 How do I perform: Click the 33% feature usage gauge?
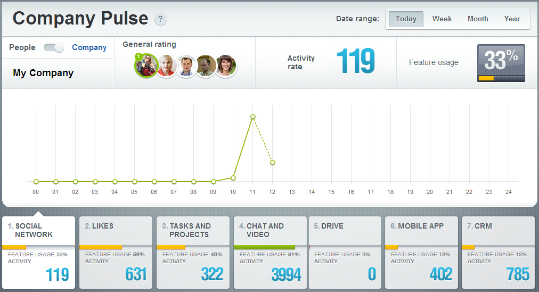(501, 63)
